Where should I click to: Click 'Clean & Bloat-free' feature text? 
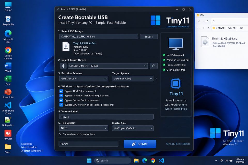coord(176,70)
